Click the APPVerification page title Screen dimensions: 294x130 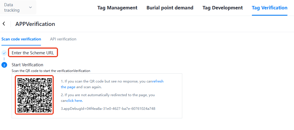pos(35,24)
